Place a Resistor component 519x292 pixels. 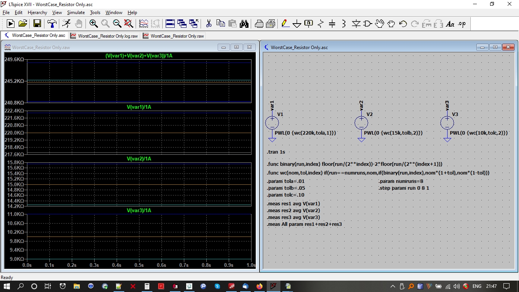pyautogui.click(x=320, y=24)
